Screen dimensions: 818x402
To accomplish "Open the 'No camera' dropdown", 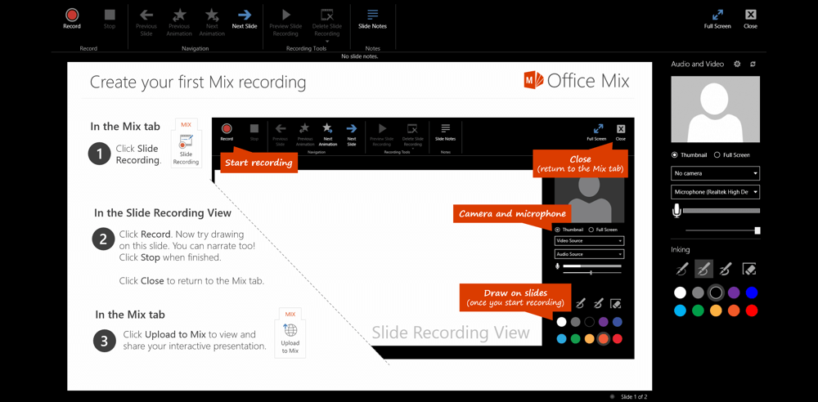I will coord(716,173).
